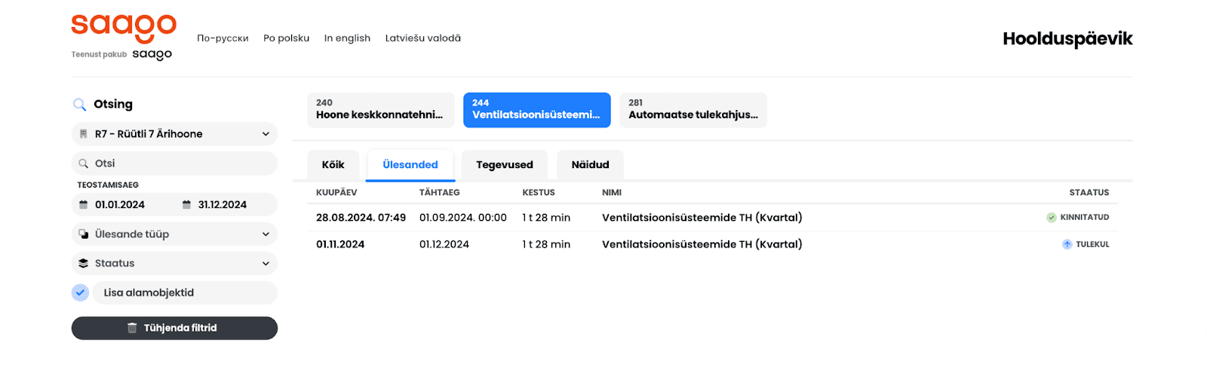
Task: Click the TULEKUL status label
Action: 1092,245
